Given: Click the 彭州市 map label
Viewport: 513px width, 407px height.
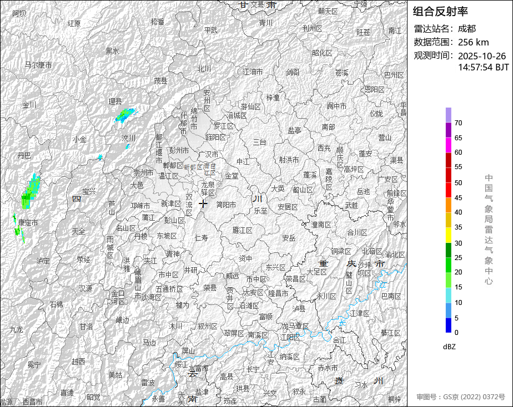Looking at the screenshot, I should pos(179,151).
